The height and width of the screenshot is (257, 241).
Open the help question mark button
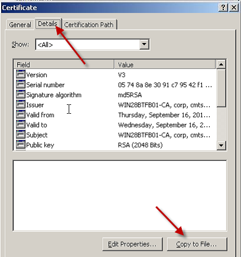pyautogui.click(x=223, y=8)
